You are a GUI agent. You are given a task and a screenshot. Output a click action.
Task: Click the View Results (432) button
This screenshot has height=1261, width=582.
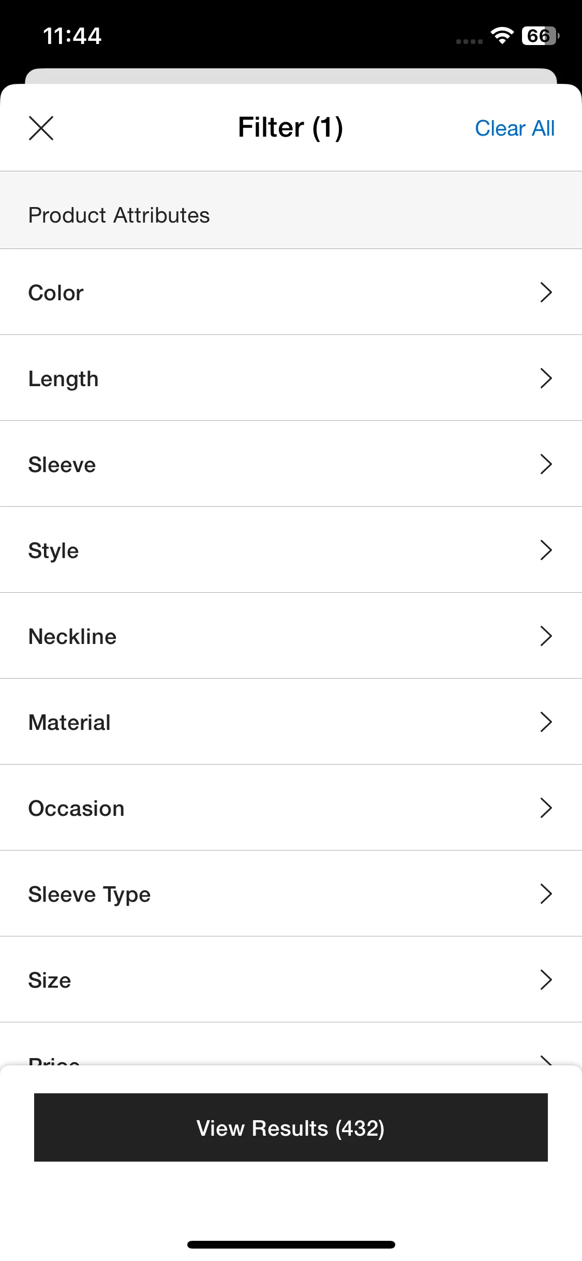point(291,1127)
